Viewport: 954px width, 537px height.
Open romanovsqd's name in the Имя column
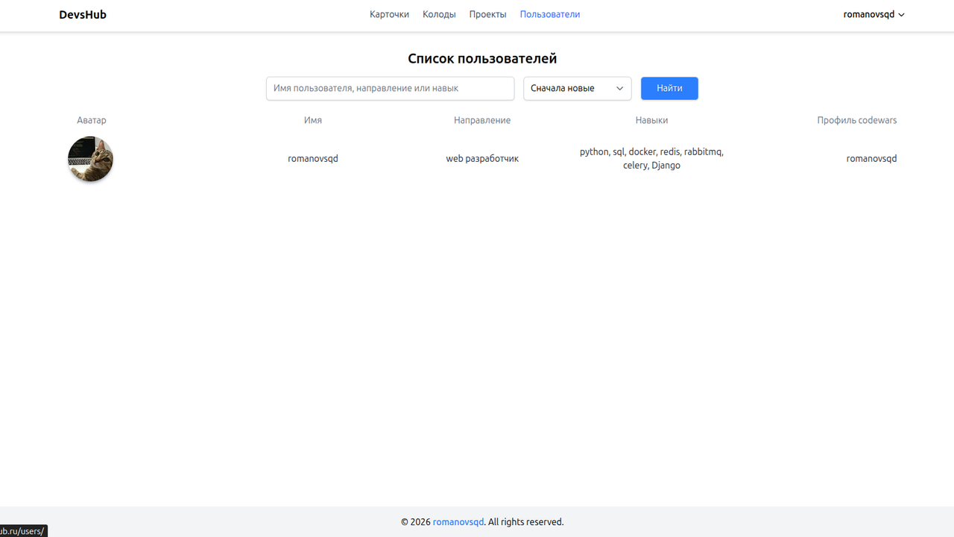click(x=312, y=158)
